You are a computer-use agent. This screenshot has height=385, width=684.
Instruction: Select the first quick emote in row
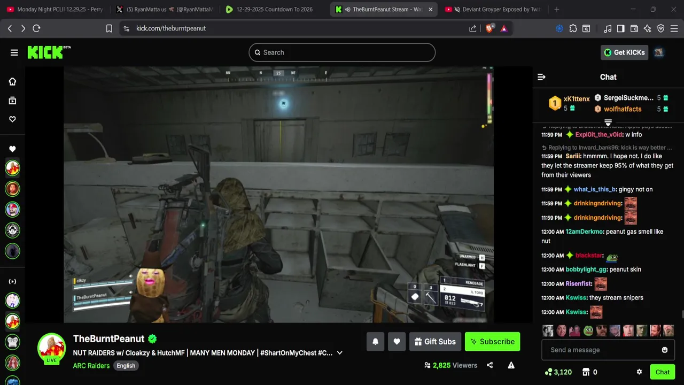click(x=548, y=330)
